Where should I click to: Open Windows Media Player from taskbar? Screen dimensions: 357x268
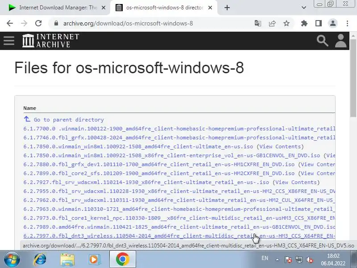(94, 259)
